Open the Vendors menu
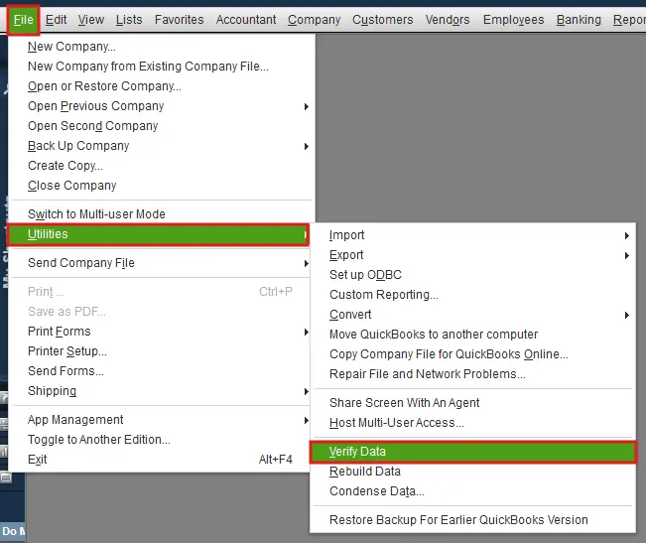This screenshot has width=646, height=543. [448, 20]
